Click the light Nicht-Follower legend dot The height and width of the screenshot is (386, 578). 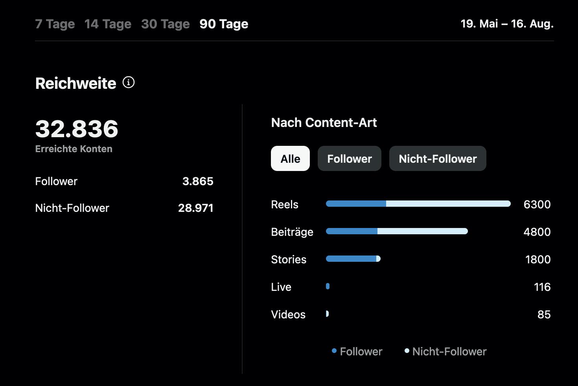(x=407, y=351)
